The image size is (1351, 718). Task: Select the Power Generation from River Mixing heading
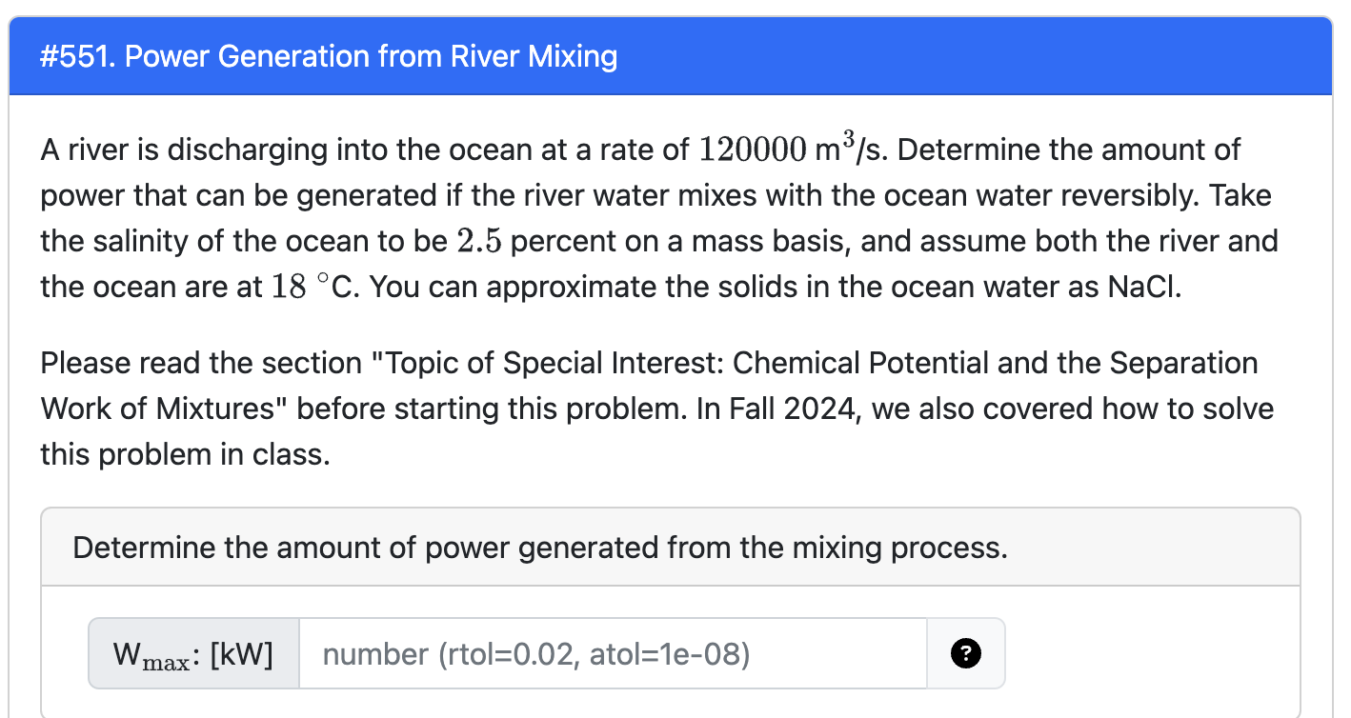click(329, 56)
